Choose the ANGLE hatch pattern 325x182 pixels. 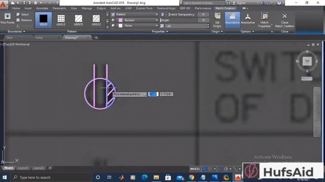61,20
